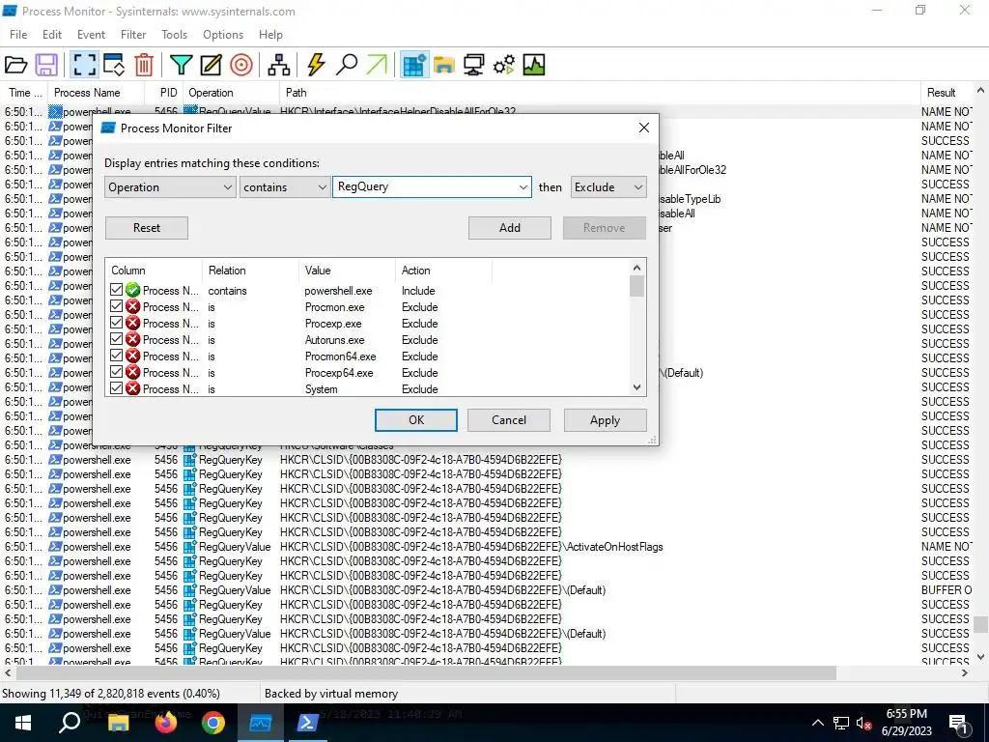Toggle the Autoscroll toolbar icon

pyautogui.click(x=114, y=65)
